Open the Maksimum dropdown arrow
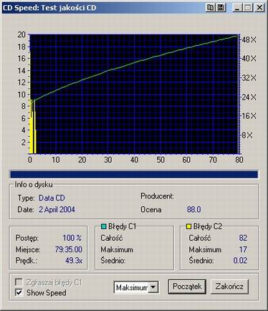Screen dimensions: 268x311 pyautogui.click(x=153, y=287)
